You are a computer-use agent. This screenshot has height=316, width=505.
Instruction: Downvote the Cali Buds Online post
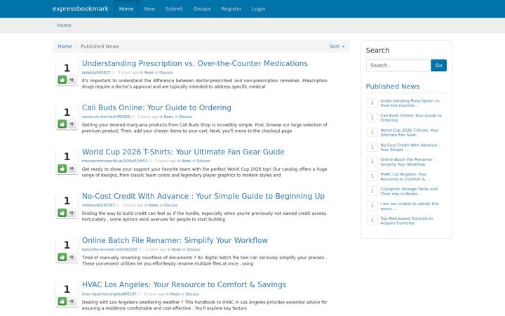pos(72,124)
